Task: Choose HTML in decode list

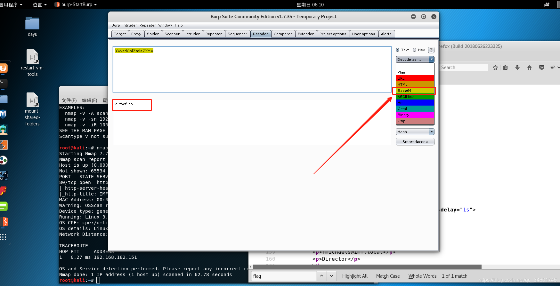Action: click(415, 84)
